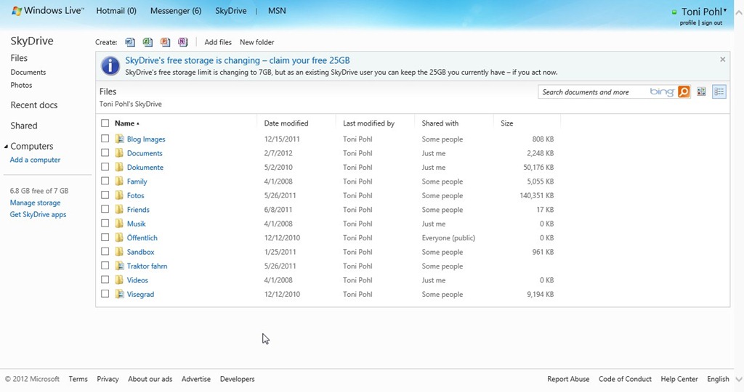
Task: Go to Messenger in the header
Action: click(x=175, y=11)
